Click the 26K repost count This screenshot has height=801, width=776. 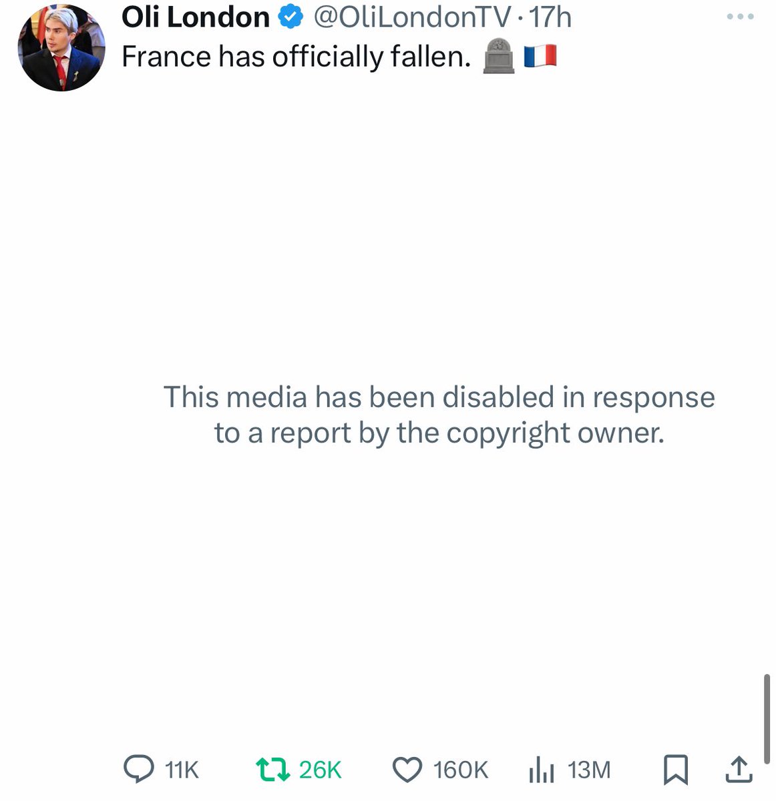tap(321, 770)
